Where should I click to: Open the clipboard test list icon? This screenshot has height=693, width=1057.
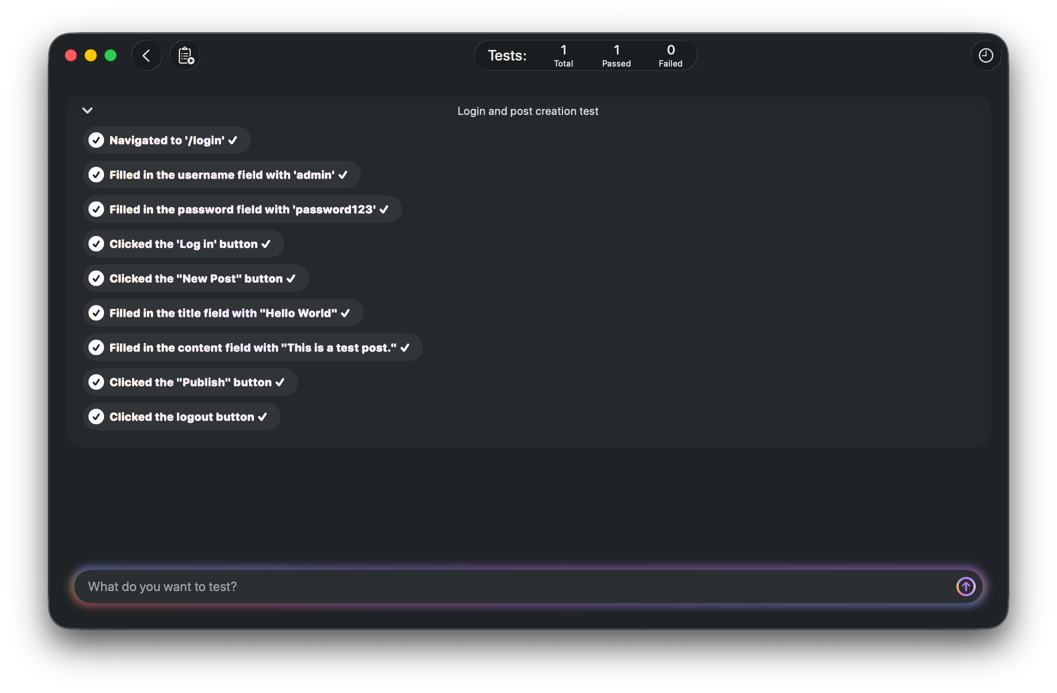coord(185,56)
